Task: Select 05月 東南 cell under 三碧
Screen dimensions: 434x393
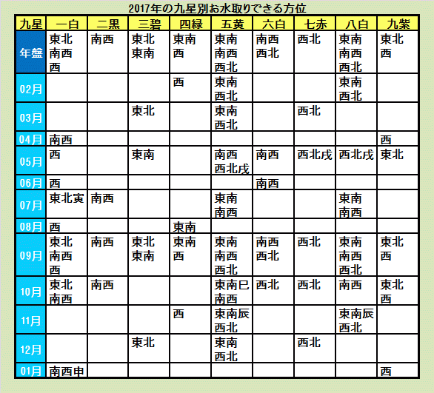Action: coord(149,161)
